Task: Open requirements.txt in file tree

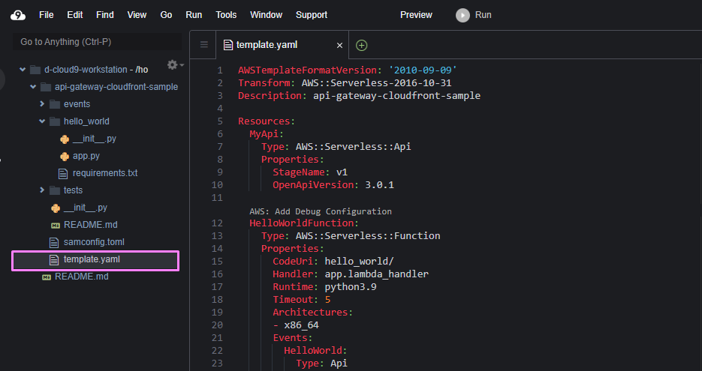Action: 104,173
